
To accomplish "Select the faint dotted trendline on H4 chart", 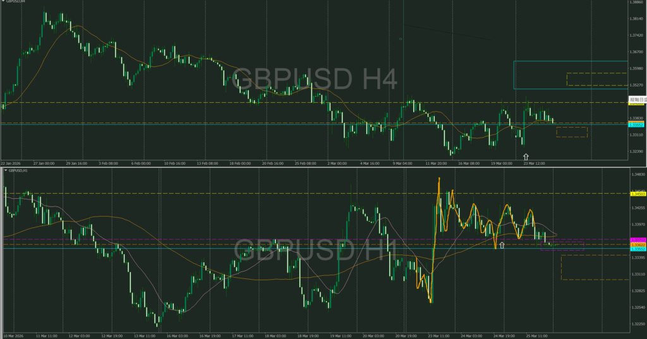I will 445,32.
